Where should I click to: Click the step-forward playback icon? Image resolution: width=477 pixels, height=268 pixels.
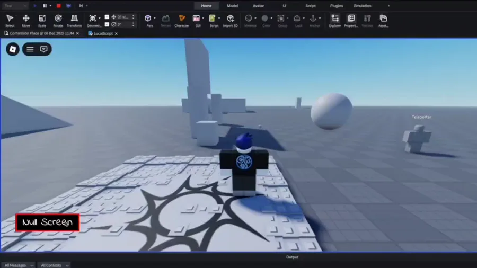(81, 6)
